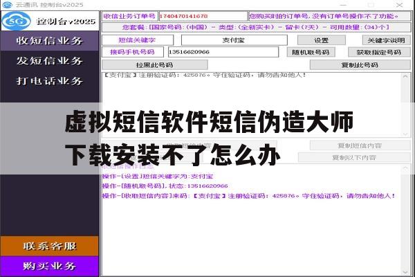The height and width of the screenshot is (277, 415).
Task: Click the 购买业务 button
Action: (x=50, y=266)
